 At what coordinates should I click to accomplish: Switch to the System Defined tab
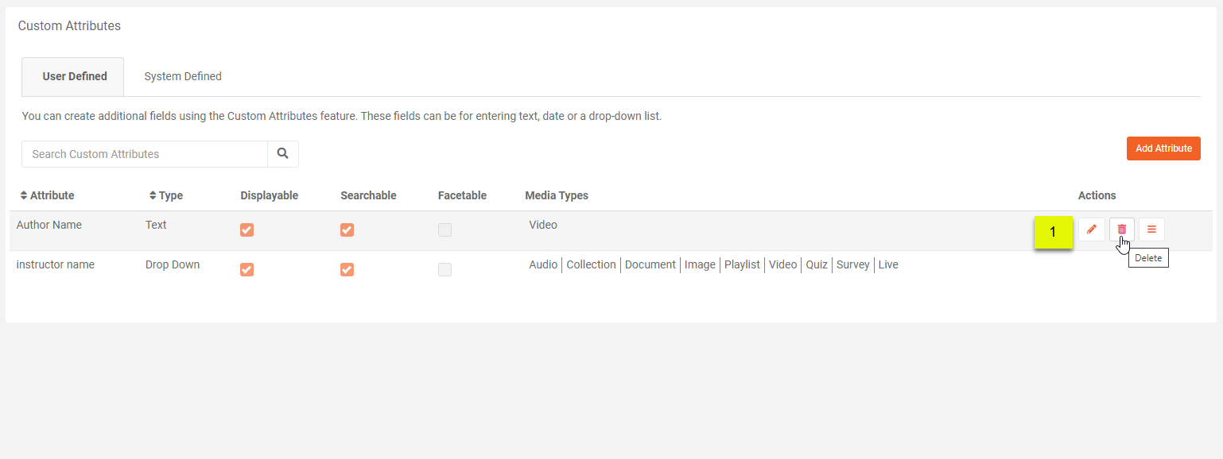[x=183, y=77]
